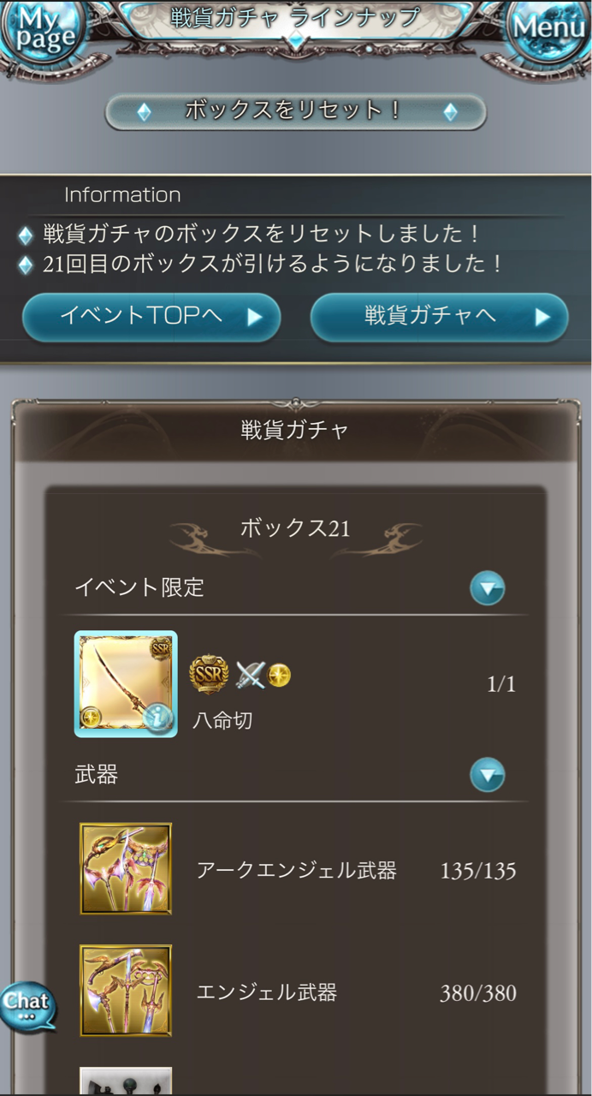Tap the SSR rarity badge beside 八命切

pos(209,676)
